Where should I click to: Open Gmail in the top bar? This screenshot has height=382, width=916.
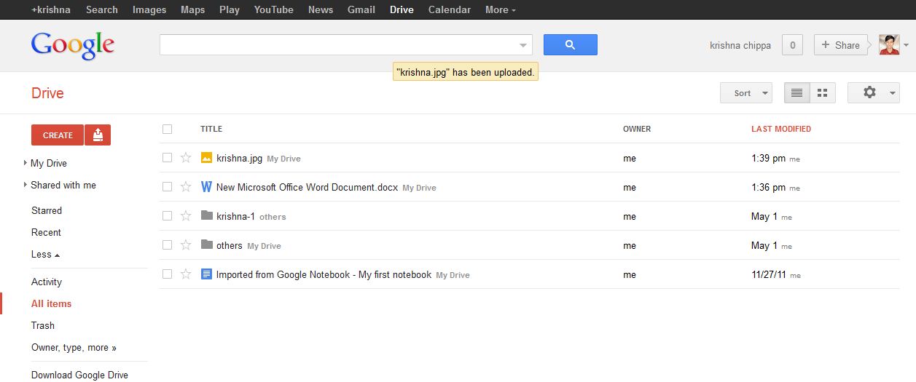point(361,9)
